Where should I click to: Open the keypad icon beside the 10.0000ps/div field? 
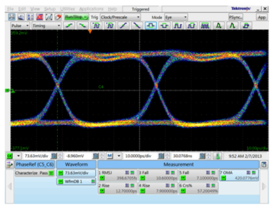coord(161,156)
